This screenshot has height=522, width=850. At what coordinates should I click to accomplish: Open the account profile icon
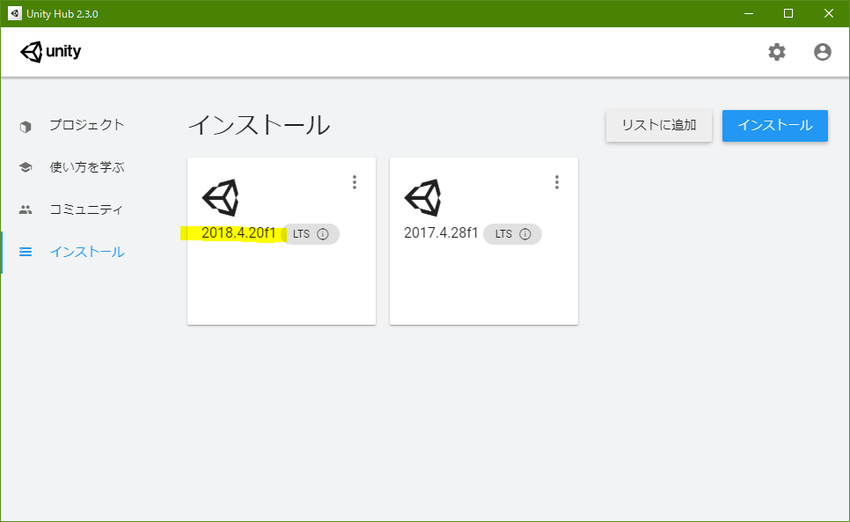[x=823, y=52]
